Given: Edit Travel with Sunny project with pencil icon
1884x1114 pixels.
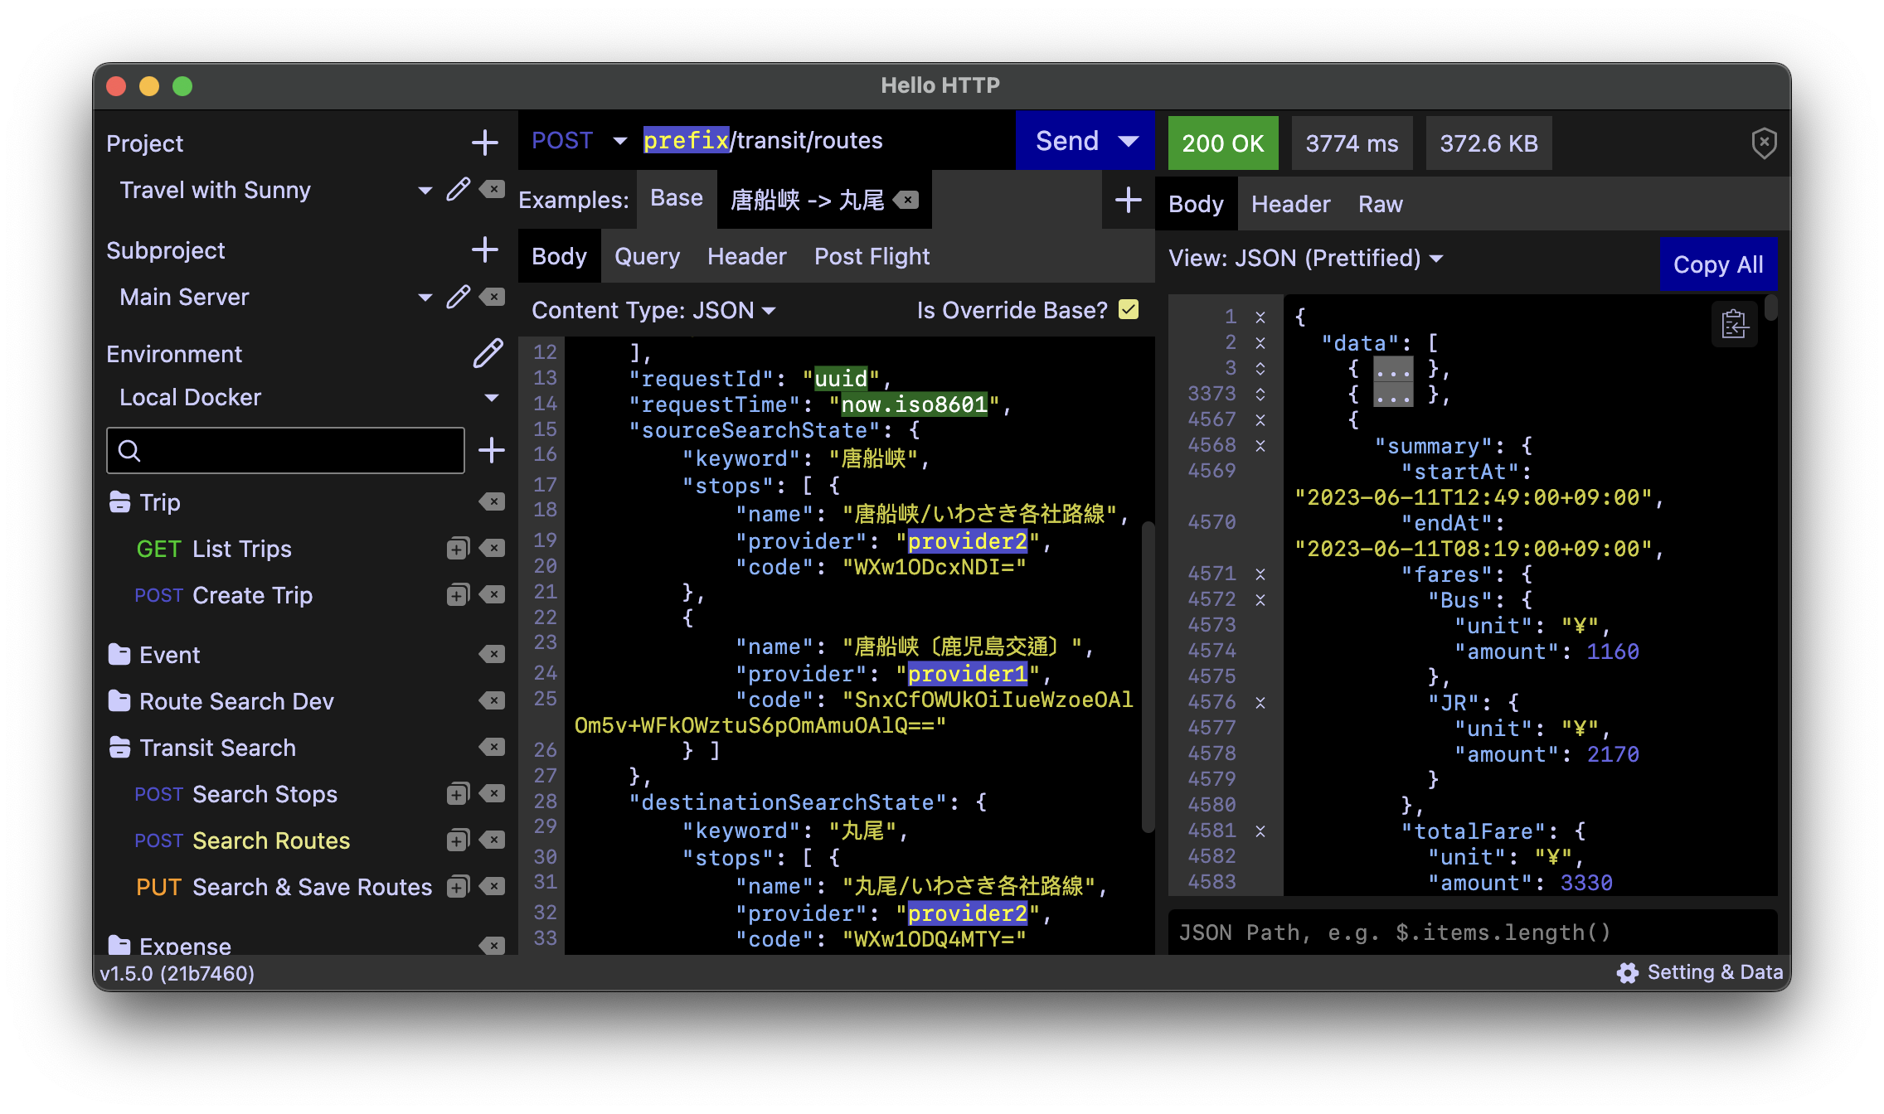Looking at the screenshot, I should [458, 190].
